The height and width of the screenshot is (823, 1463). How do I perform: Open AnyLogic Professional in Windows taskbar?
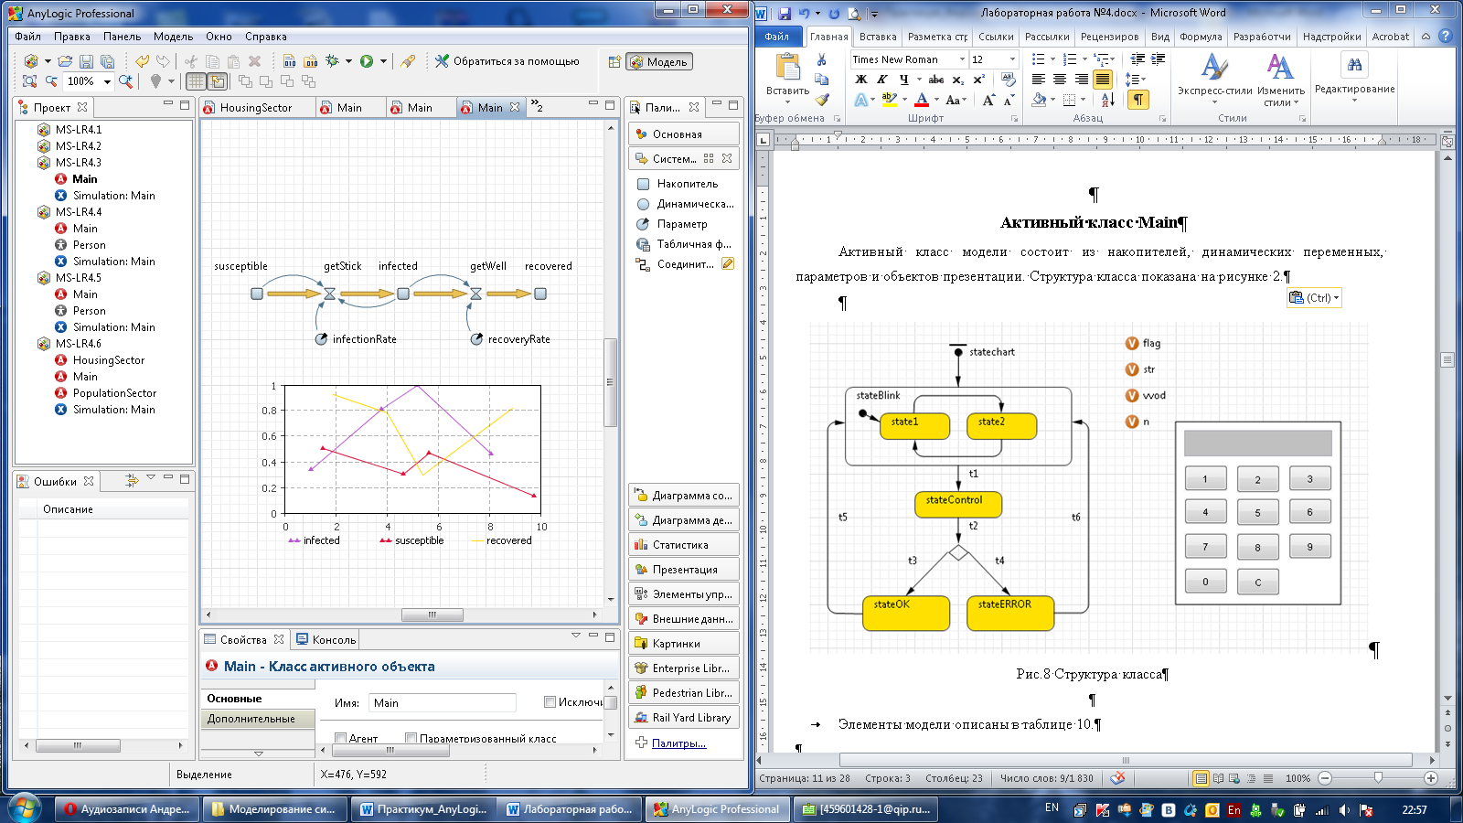(x=717, y=808)
